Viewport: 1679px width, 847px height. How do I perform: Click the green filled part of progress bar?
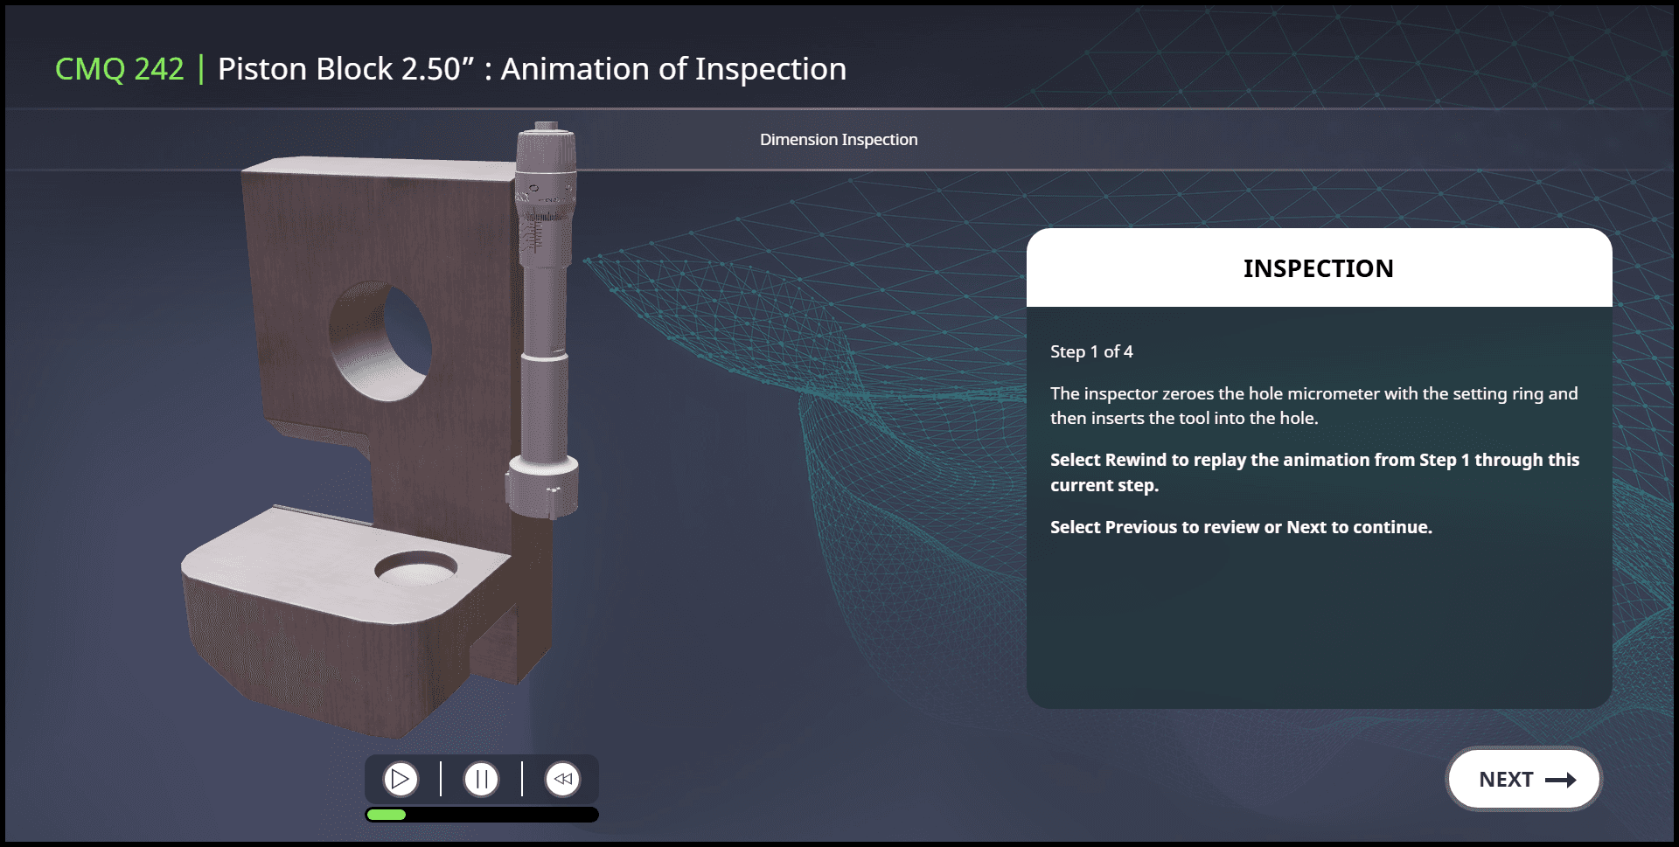[386, 815]
